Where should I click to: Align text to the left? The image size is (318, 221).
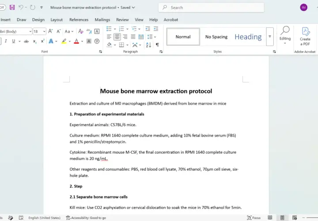coord(109,37)
